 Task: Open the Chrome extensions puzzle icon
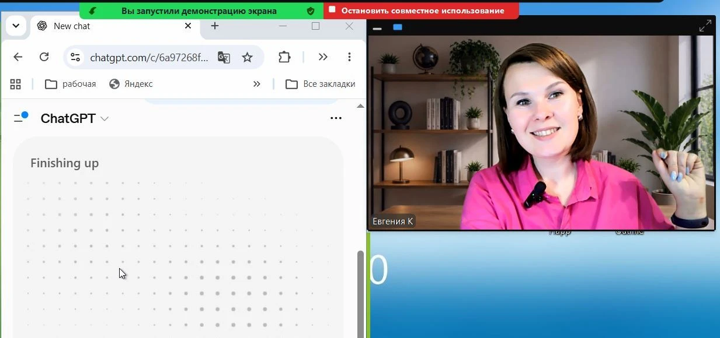pyautogui.click(x=284, y=57)
